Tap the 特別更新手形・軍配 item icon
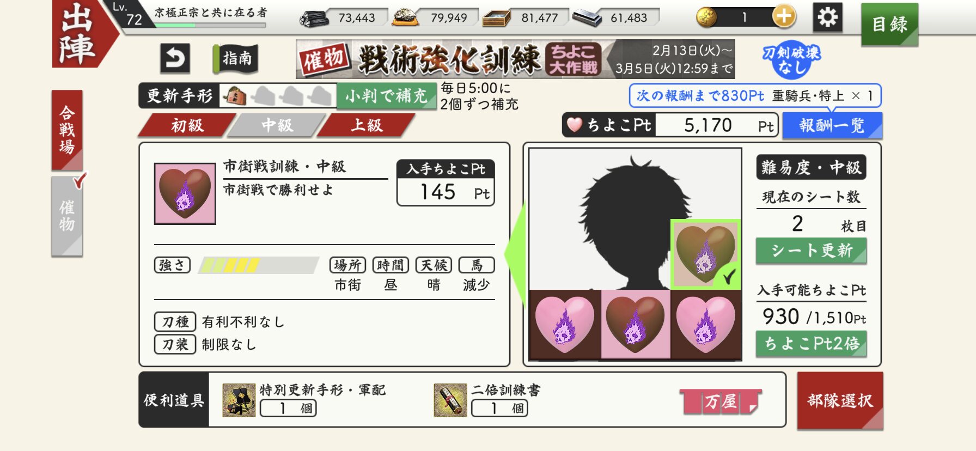976x451 pixels. point(239,400)
